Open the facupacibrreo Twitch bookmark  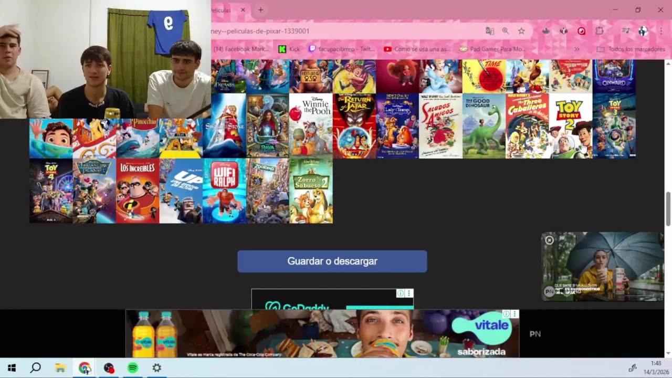click(x=342, y=49)
